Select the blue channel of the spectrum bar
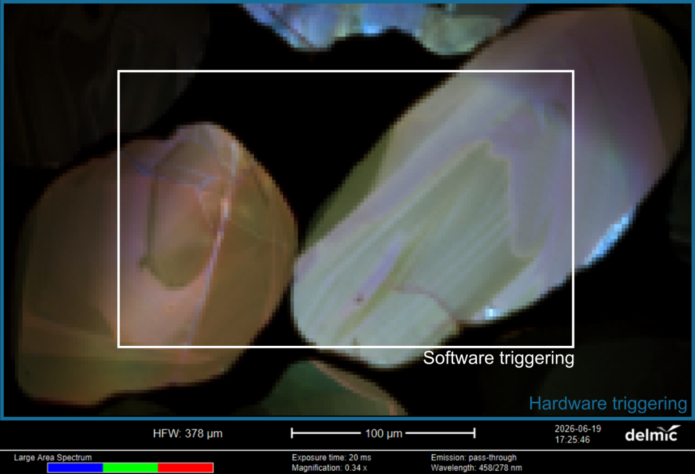 click(75, 468)
